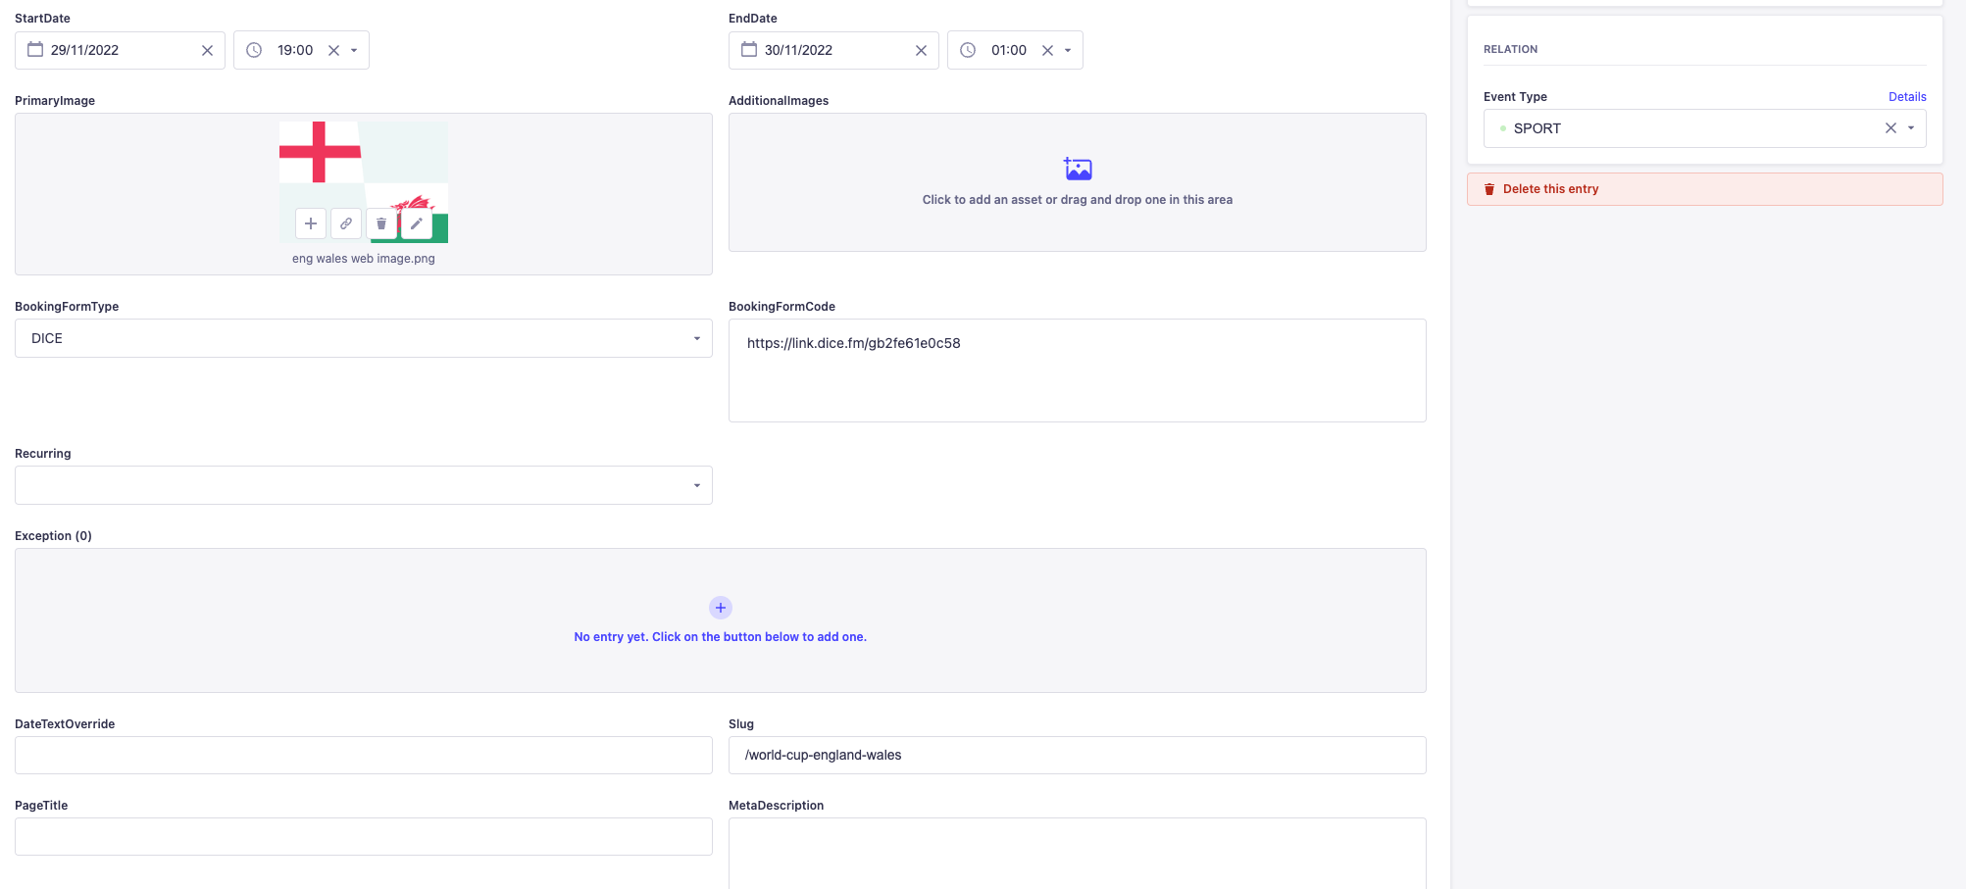Viewport: 1966px width, 889px height.
Task: Expand the start time 19:00 dropdown
Action: point(354,51)
